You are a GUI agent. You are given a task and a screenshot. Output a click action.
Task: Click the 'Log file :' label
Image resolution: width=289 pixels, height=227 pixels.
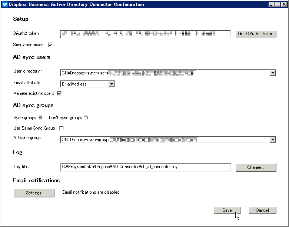[x=21, y=167]
